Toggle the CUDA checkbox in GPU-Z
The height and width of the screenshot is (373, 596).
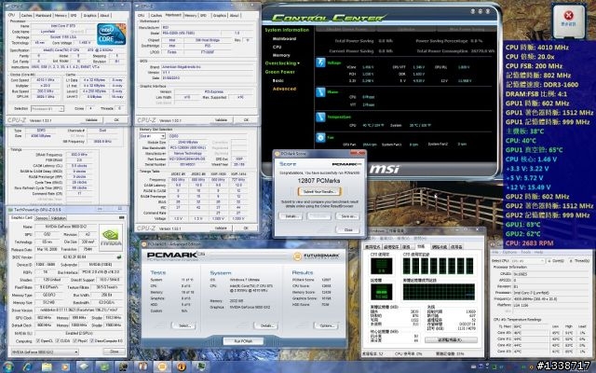coord(58,340)
